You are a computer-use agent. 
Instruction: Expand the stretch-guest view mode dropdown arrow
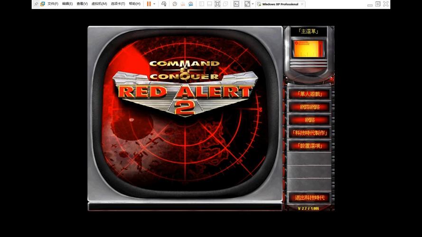click(x=253, y=4)
